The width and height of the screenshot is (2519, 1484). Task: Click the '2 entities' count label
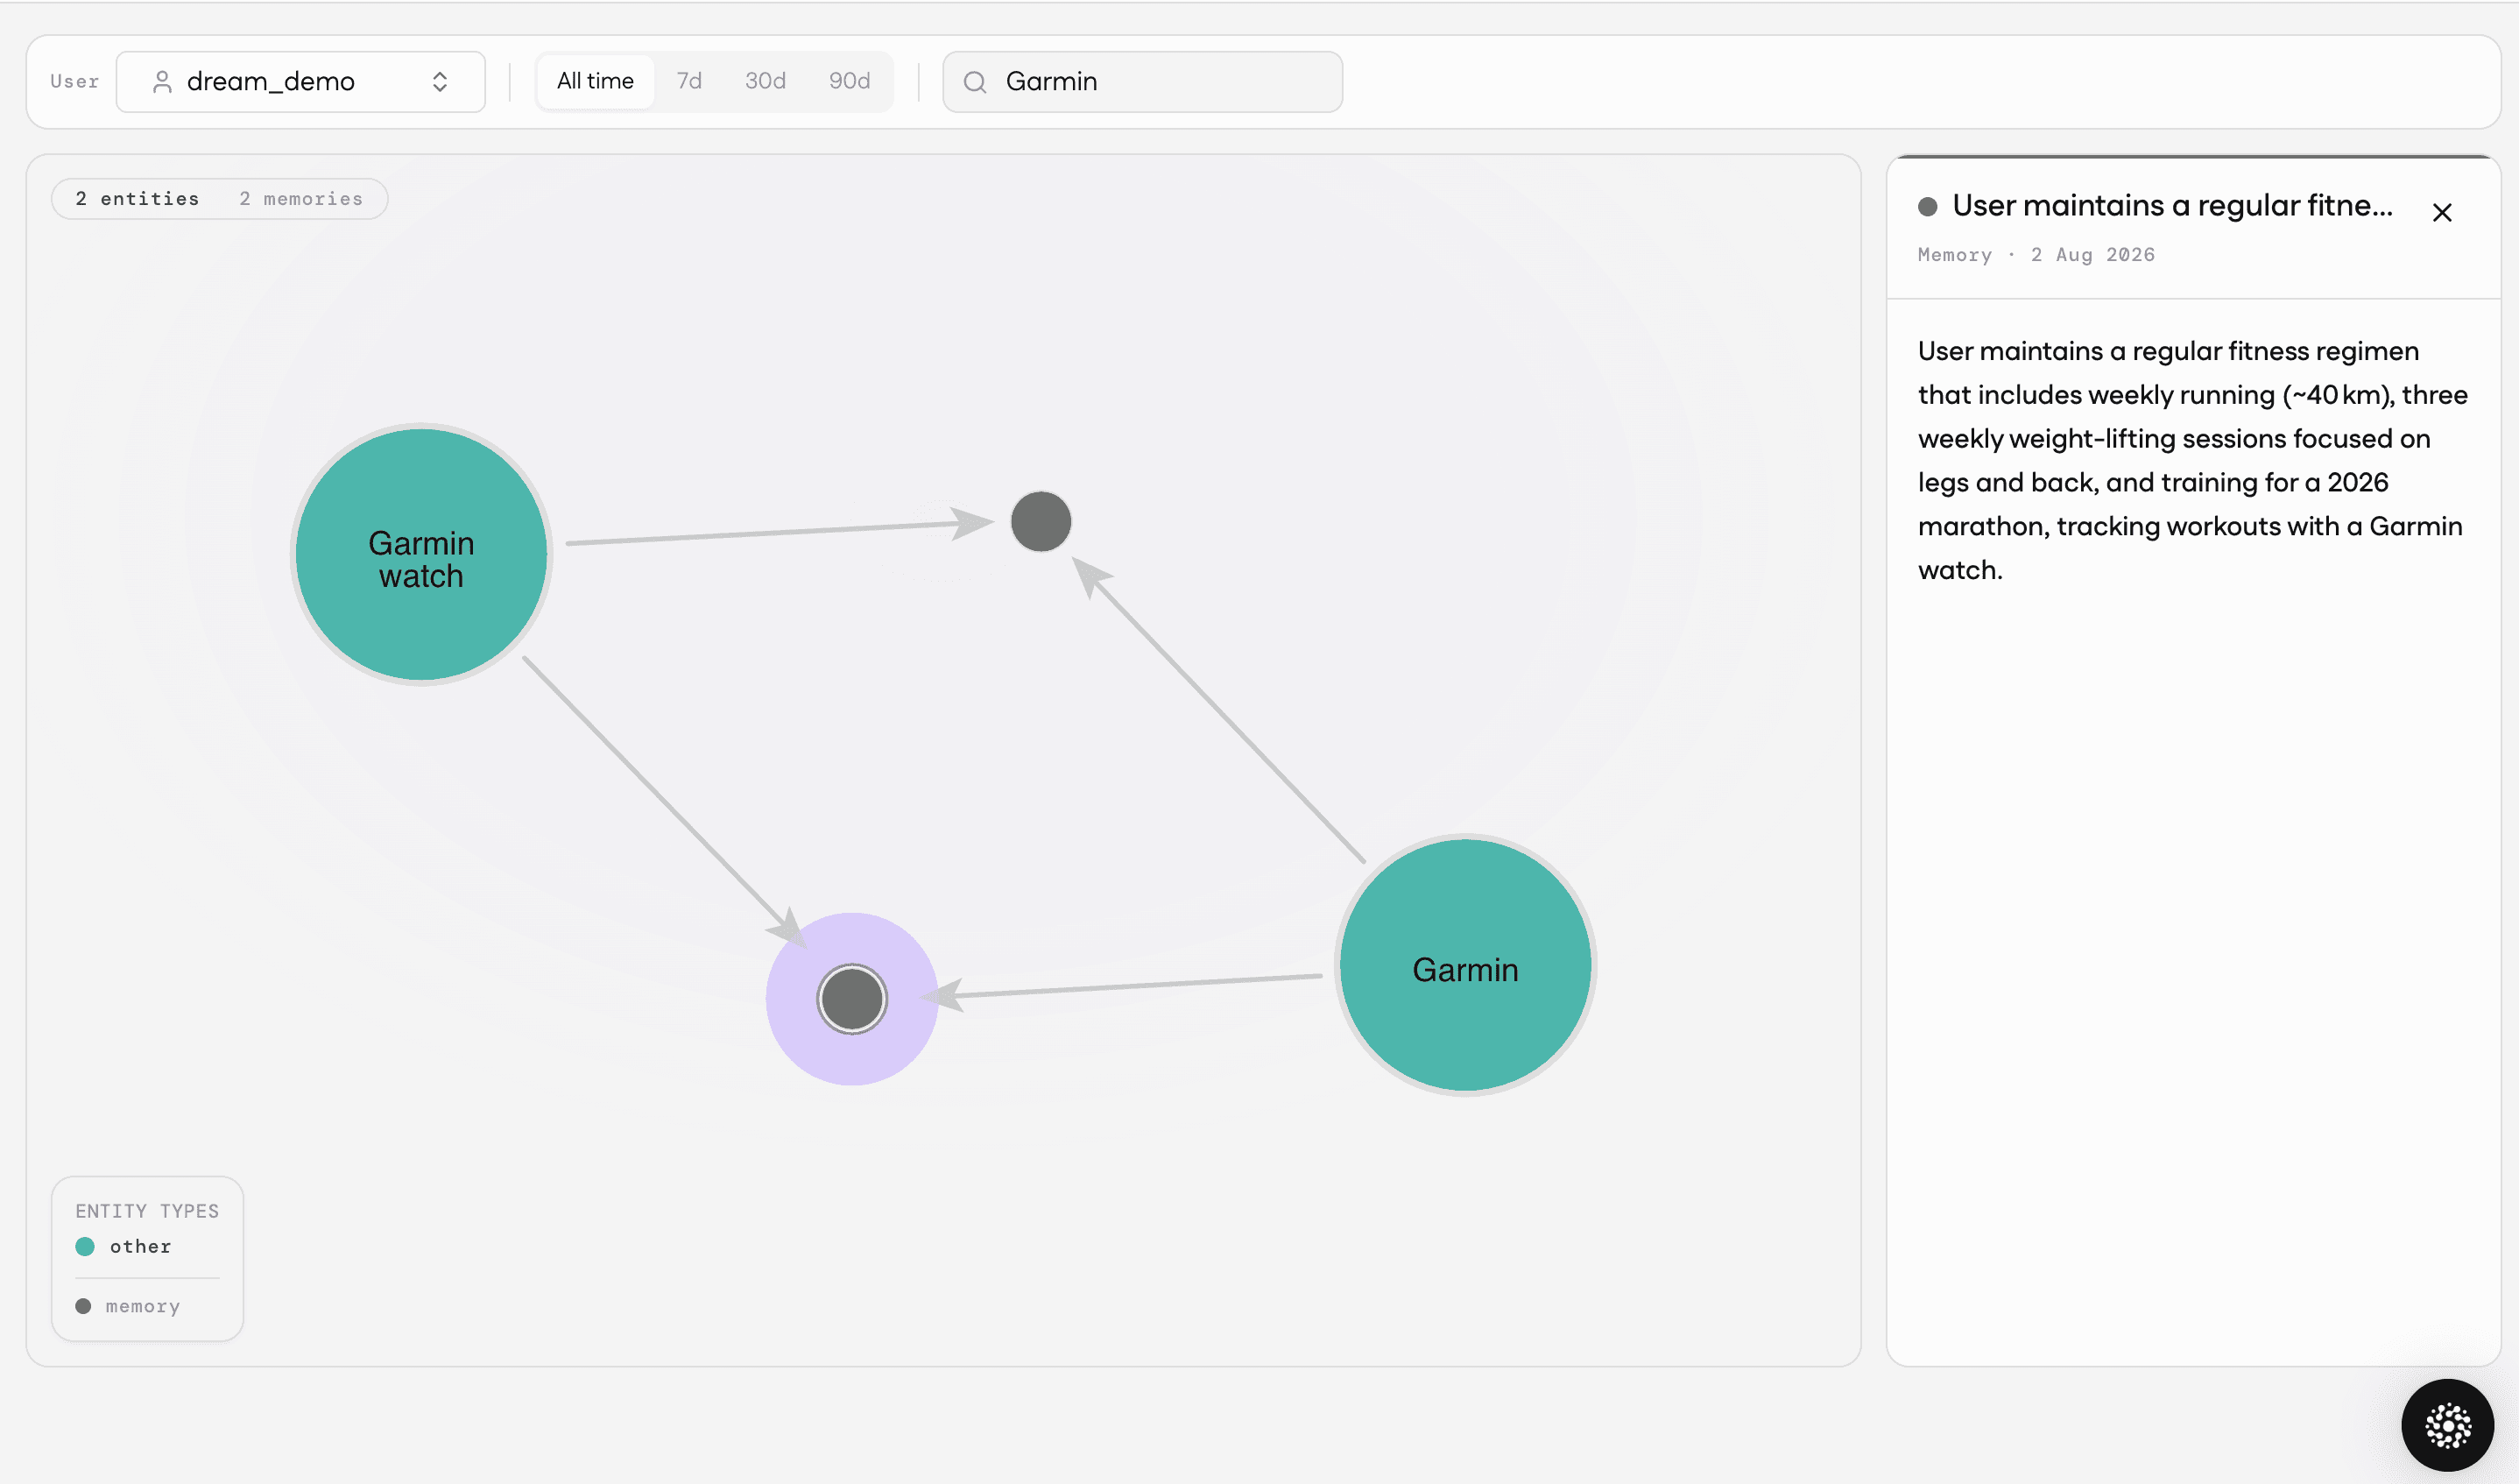click(x=137, y=199)
